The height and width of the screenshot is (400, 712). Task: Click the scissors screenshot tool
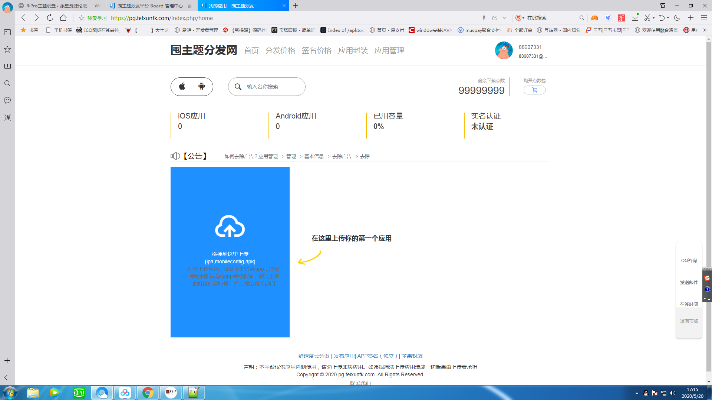tap(647, 18)
